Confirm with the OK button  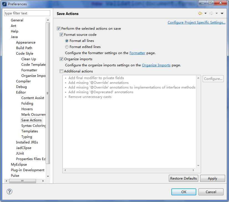[184, 192]
